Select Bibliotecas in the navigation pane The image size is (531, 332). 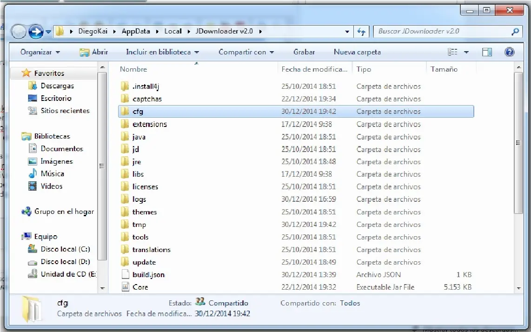tap(52, 136)
